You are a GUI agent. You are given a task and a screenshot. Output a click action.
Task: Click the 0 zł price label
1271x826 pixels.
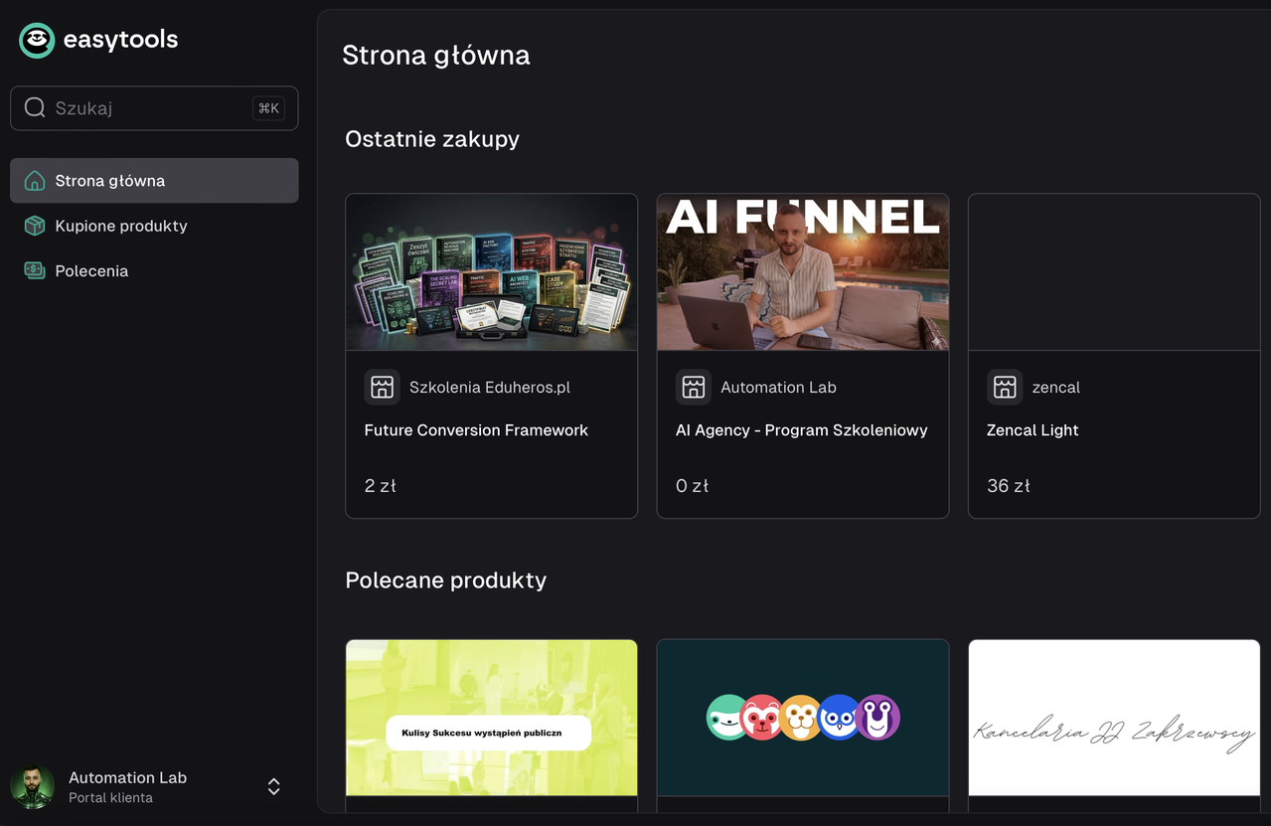tap(692, 486)
